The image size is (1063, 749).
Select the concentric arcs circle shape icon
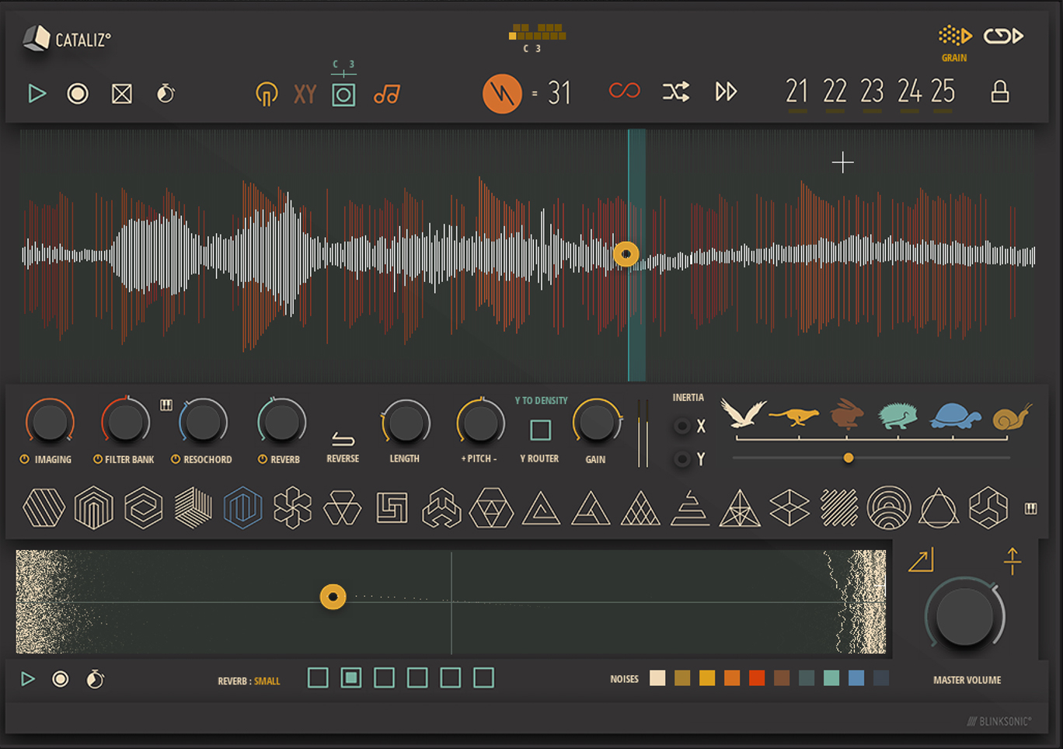tap(889, 508)
